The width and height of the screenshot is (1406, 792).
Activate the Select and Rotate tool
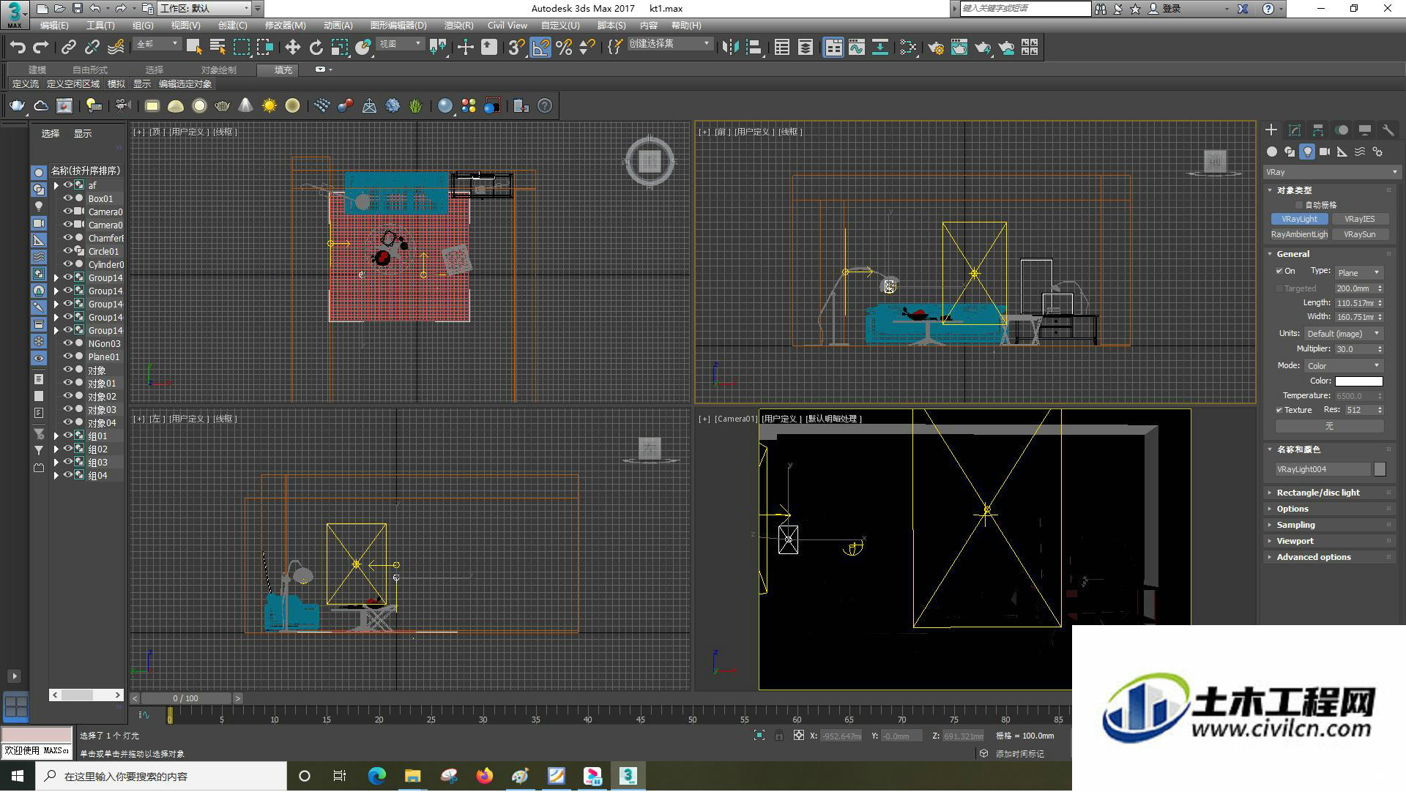tap(316, 48)
